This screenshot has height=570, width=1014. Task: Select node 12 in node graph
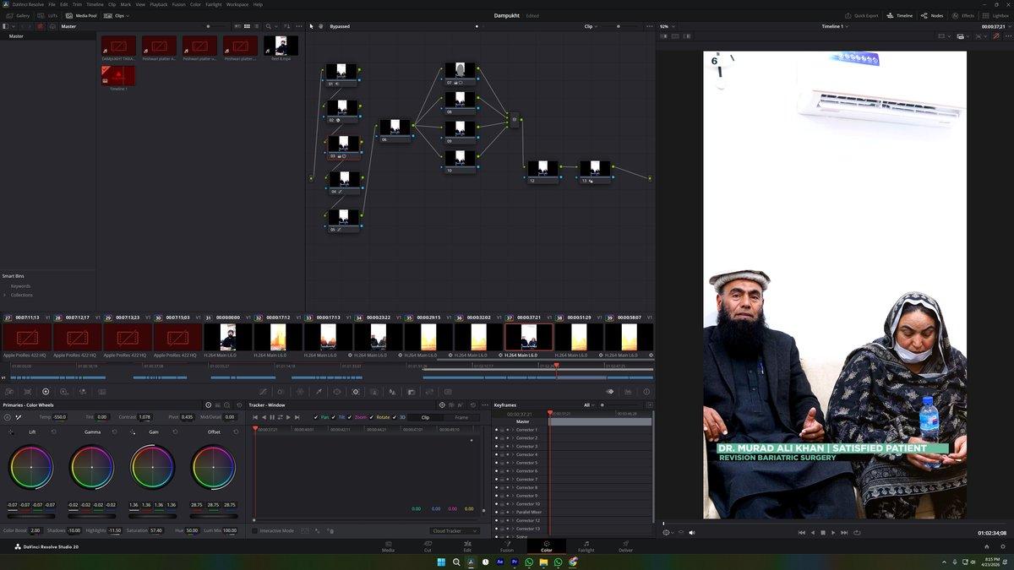(543, 171)
